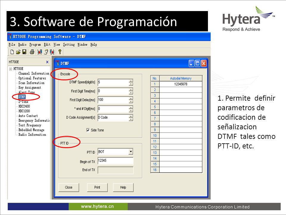The height and width of the screenshot is (215, 286).
Task: Click the Close button in the DTMF dialog
Action: pyautogui.click(x=69, y=188)
